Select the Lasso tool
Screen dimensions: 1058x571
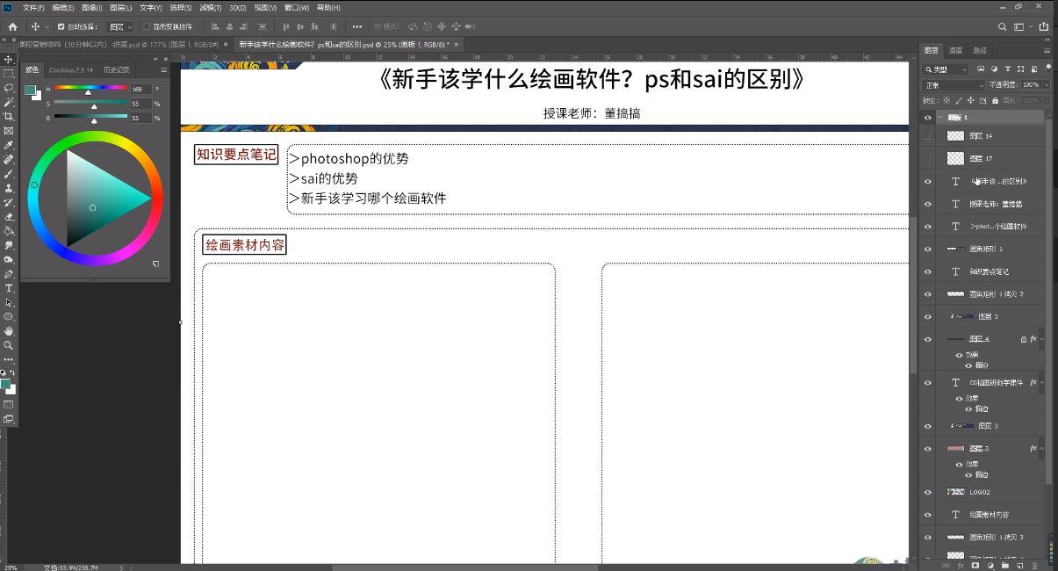pos(9,88)
